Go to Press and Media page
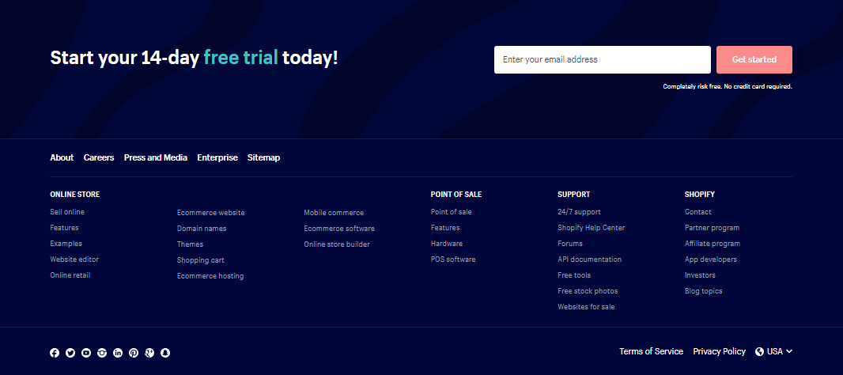Image resolution: width=843 pixels, height=375 pixels. [156, 157]
